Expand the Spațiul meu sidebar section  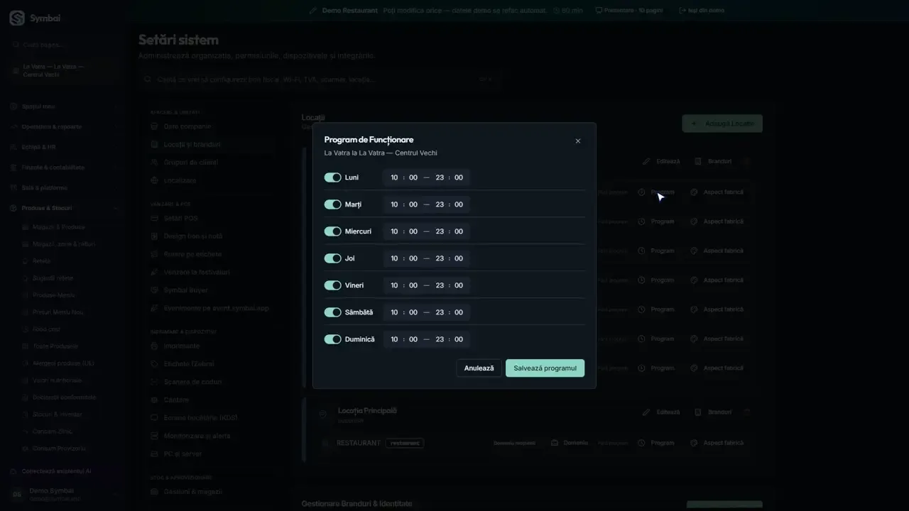(x=64, y=106)
